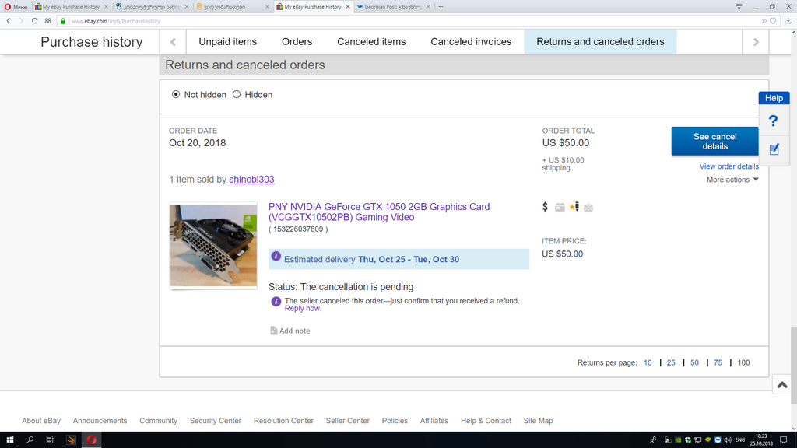This screenshot has width=797, height=448.
Task: Open the Policies footer link
Action: [395, 421]
